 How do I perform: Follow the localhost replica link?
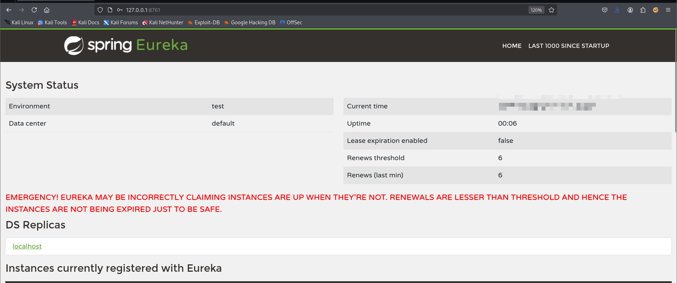coord(27,246)
